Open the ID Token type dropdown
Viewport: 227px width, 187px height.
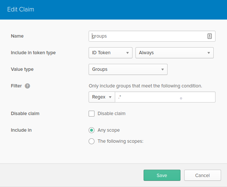coord(110,53)
